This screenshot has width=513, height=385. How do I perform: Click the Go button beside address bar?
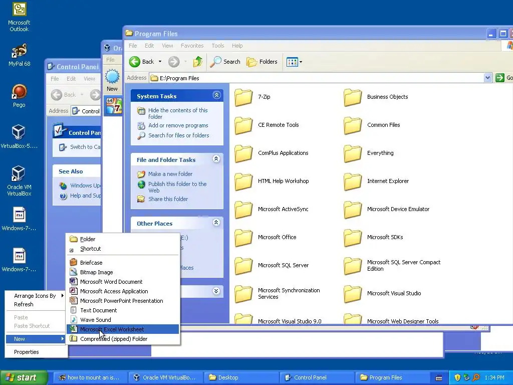504,78
